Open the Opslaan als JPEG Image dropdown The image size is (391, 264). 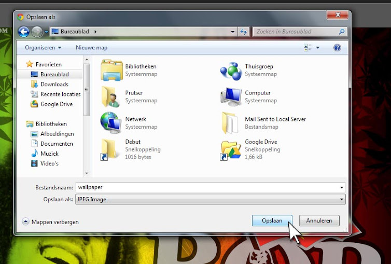tap(211, 200)
